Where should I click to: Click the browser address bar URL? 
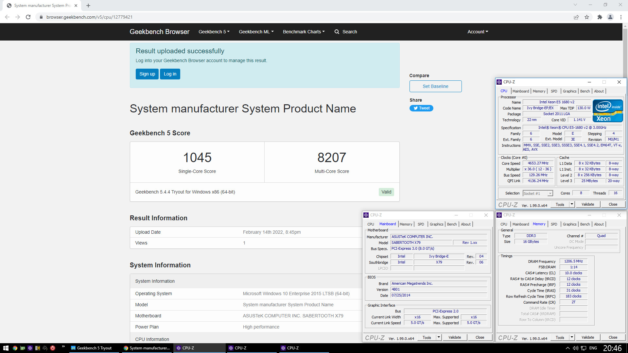point(89,17)
